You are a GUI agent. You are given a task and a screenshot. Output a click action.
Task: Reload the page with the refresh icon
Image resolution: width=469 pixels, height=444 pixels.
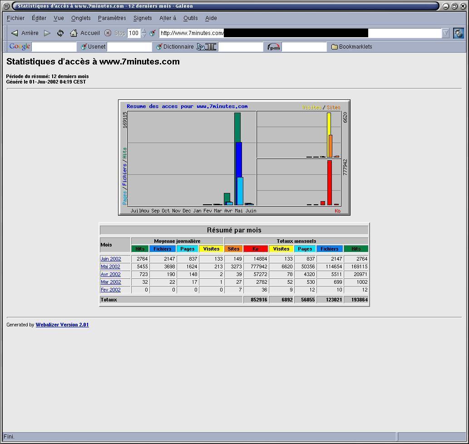pos(60,33)
